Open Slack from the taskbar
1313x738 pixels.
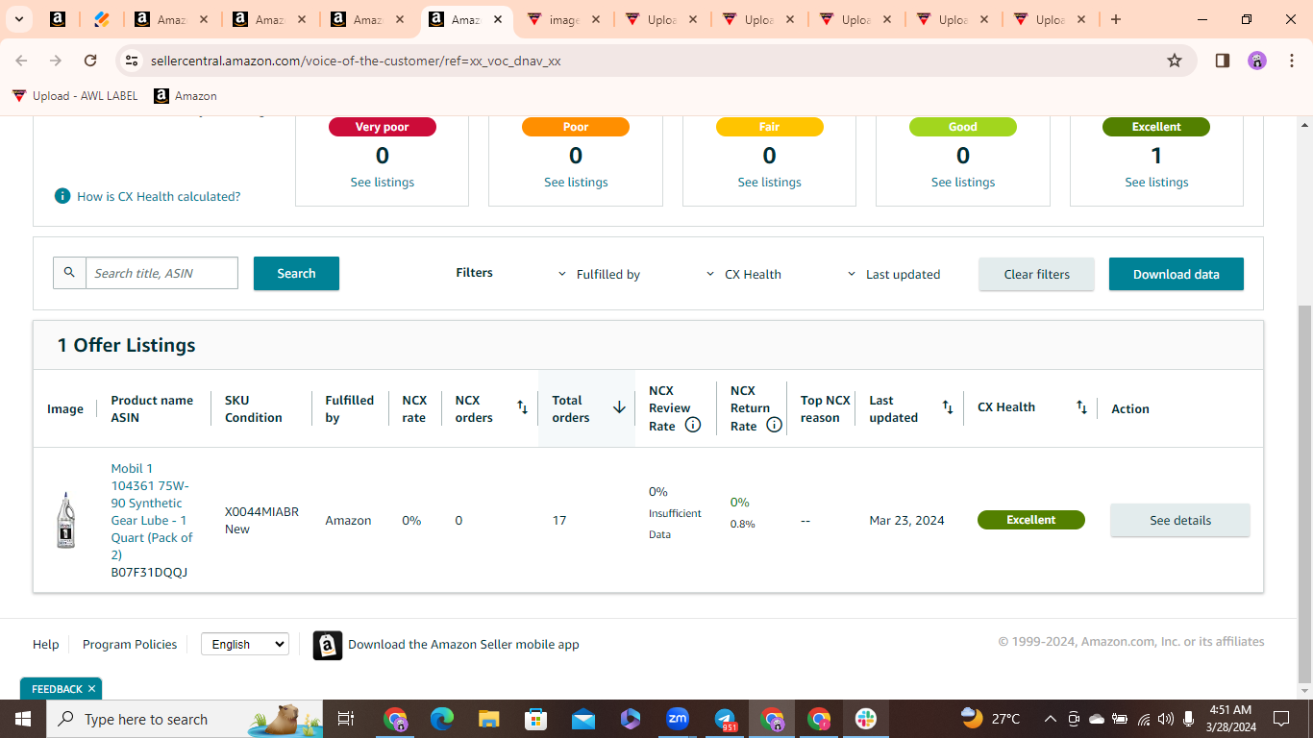pos(866,719)
